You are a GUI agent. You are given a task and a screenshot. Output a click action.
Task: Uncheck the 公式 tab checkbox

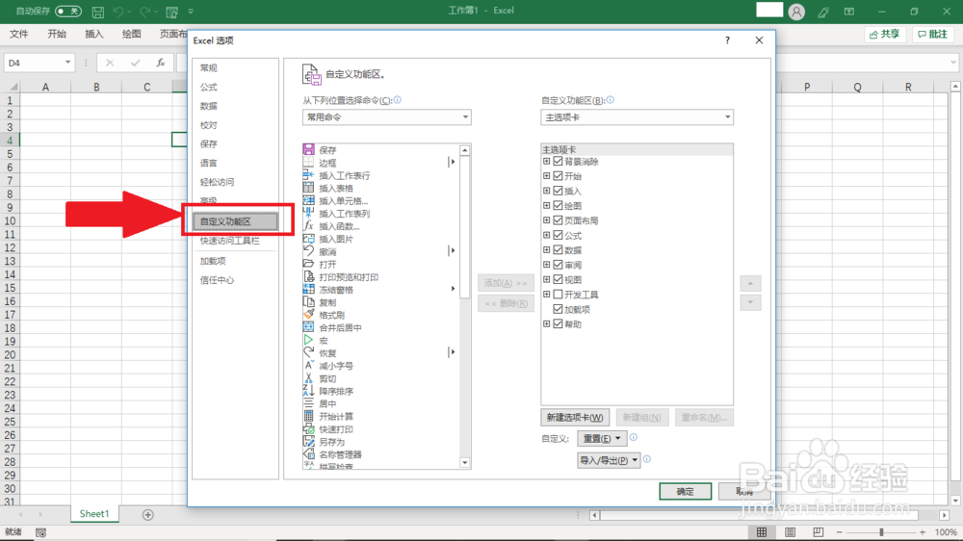(558, 235)
